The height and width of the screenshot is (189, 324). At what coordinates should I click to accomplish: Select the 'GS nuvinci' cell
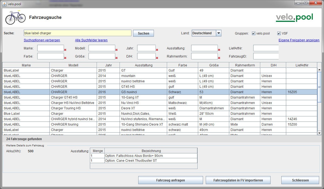click(143, 92)
